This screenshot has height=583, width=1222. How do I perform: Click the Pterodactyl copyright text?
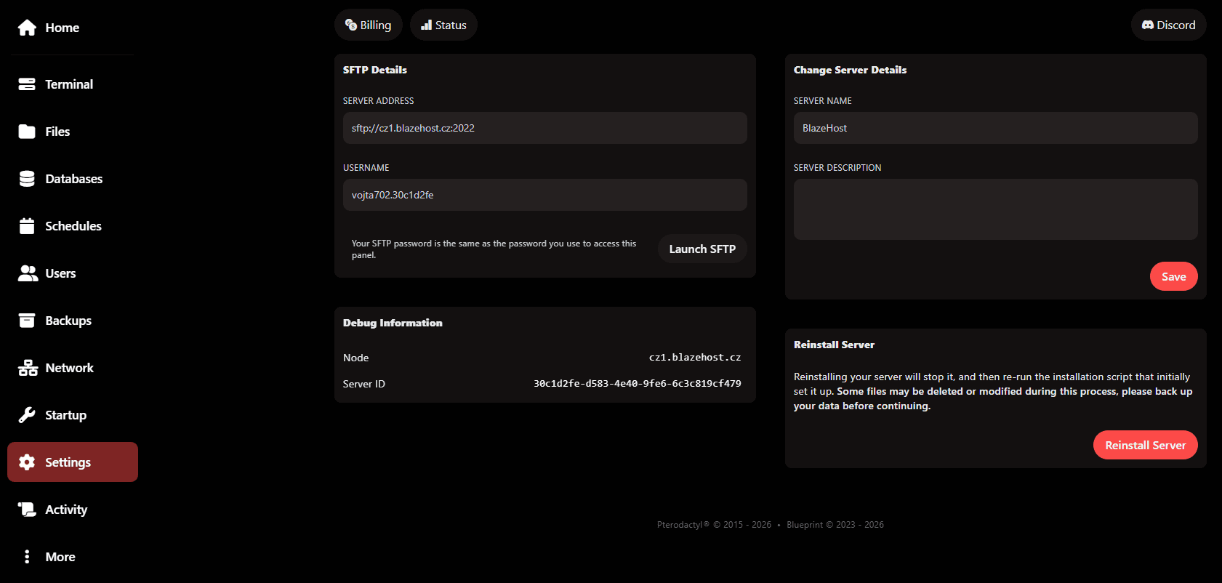tap(714, 525)
